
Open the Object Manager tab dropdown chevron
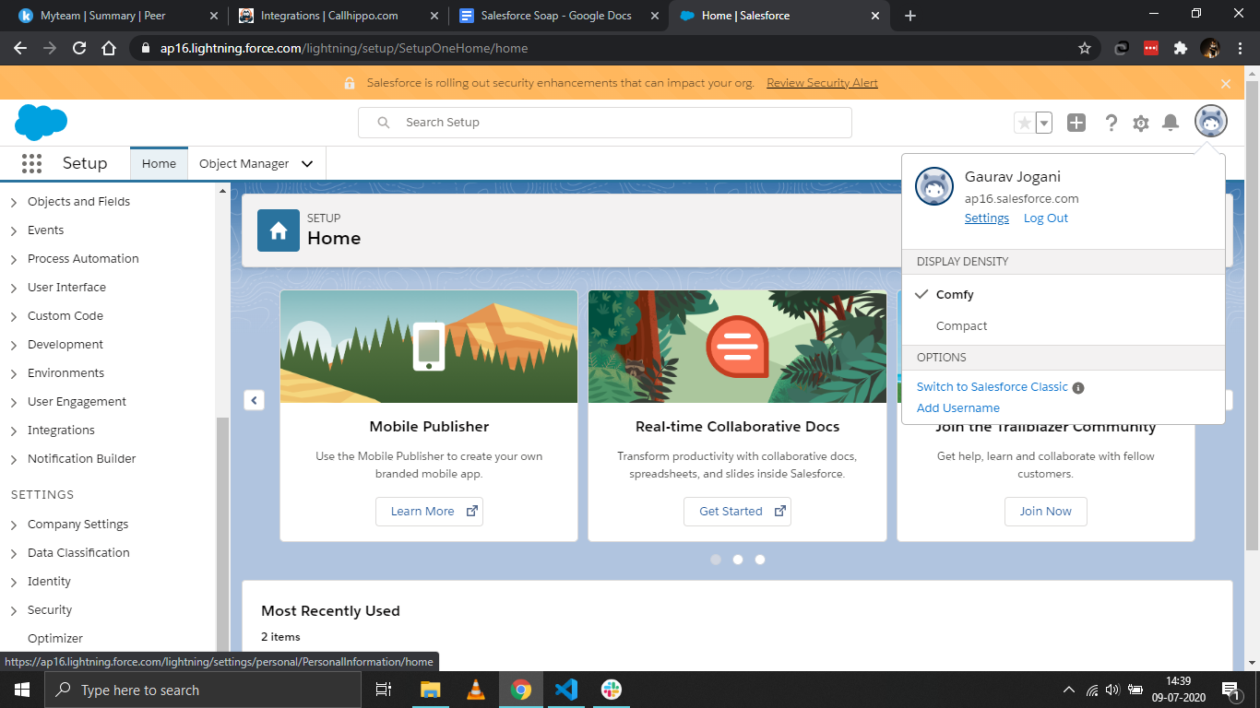pos(307,164)
